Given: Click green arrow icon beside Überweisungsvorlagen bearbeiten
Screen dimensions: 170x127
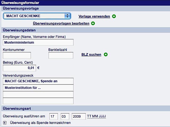Looking at the screenshot, I should click(93, 23).
